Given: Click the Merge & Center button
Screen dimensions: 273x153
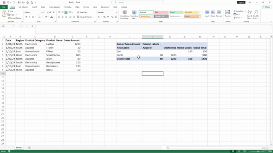Looking at the screenshot, I should point(84,17).
